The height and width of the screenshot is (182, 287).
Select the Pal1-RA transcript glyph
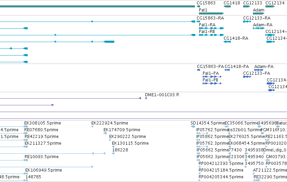pos(211,28)
